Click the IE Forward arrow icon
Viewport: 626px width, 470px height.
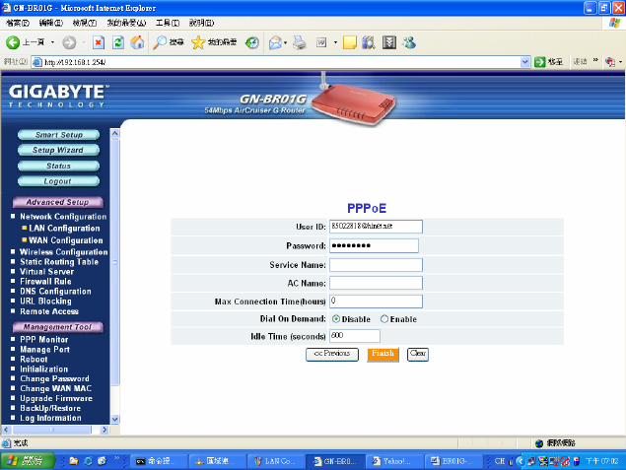point(69,42)
